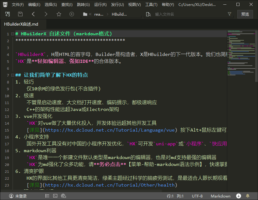Image resolution: width=258 pixels, height=200 pixels.
Task: Click the heading text on line 1
Action: click(x=64, y=34)
